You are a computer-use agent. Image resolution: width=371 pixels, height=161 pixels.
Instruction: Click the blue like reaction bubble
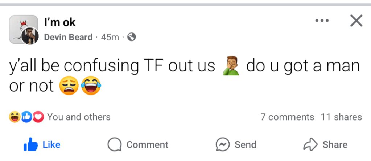(27, 117)
